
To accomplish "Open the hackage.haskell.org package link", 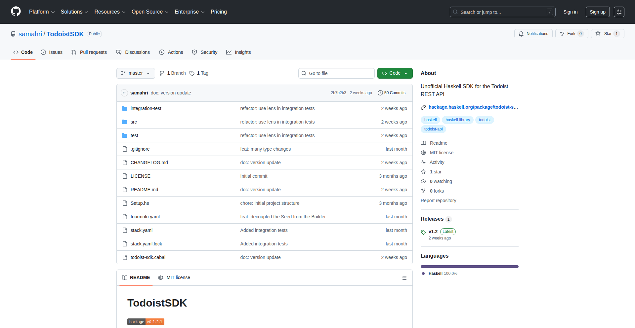I will pos(473,107).
